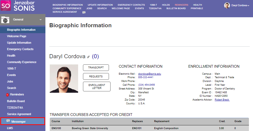Click the Enrollment Letter button
The height and width of the screenshot is (131, 253).
[x=96, y=86]
